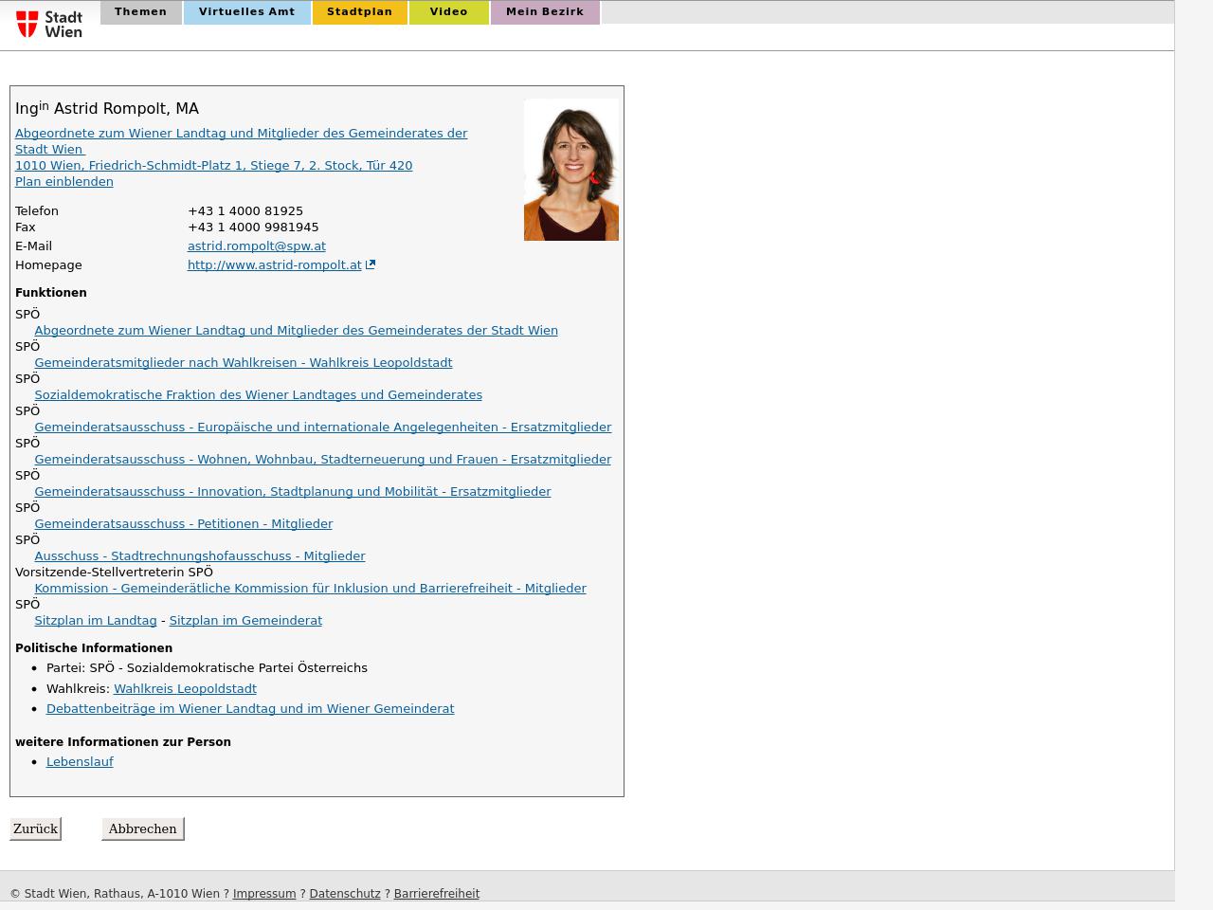The image size is (1213, 910).
Task: Click the Abbrechen button
Action: coord(143,828)
